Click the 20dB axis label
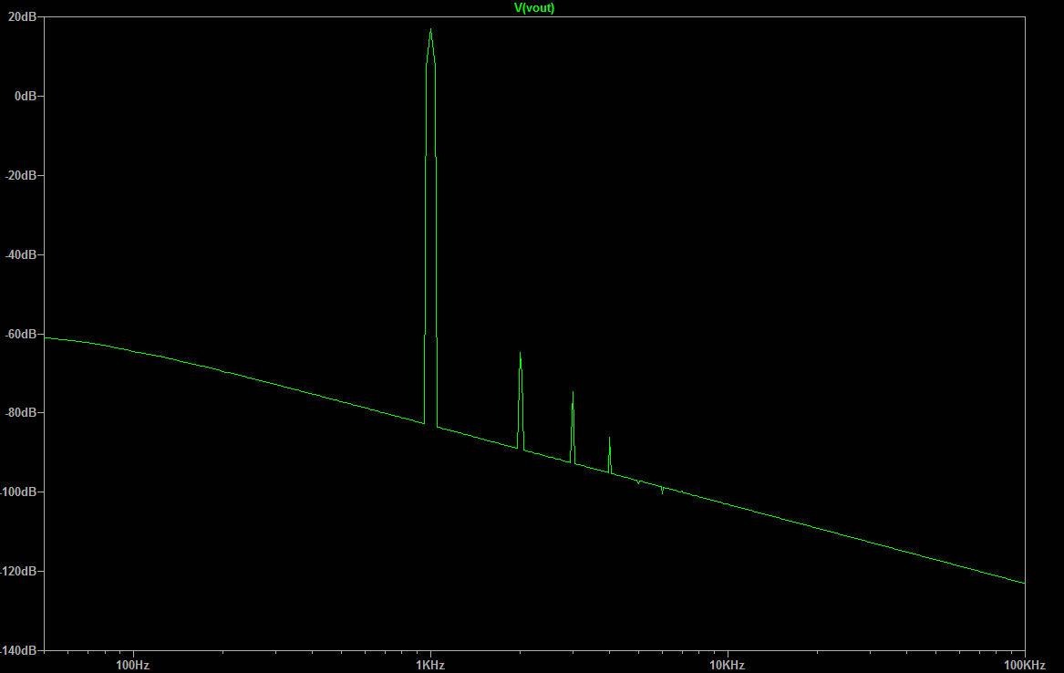The image size is (1064, 673). (x=23, y=17)
